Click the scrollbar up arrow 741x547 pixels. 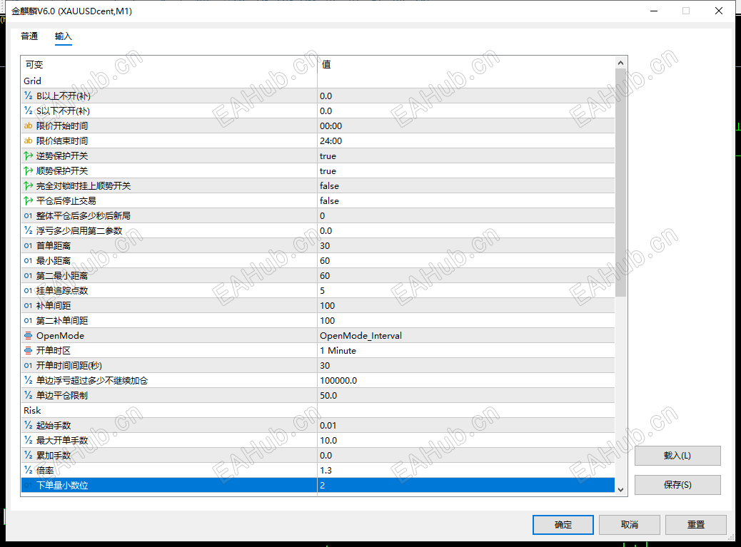(620, 63)
